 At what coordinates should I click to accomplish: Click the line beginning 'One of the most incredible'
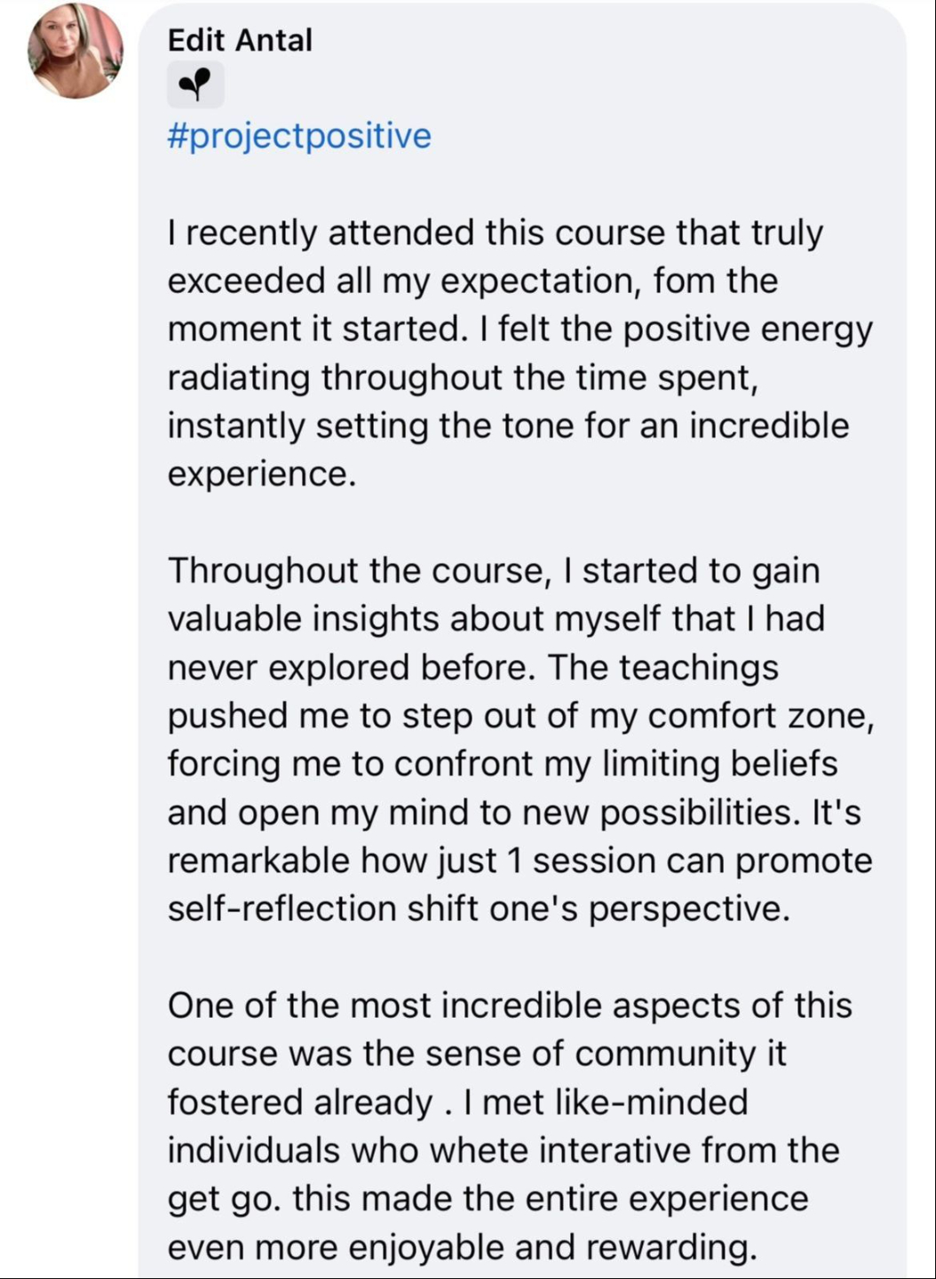point(509,1005)
